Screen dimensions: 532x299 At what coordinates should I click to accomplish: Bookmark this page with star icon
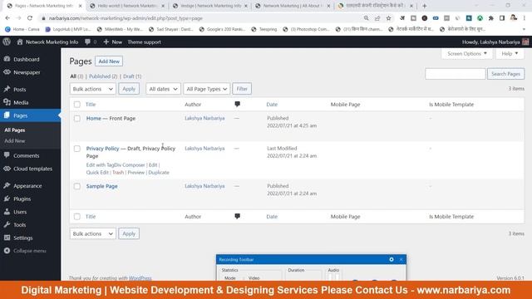[x=388, y=18]
